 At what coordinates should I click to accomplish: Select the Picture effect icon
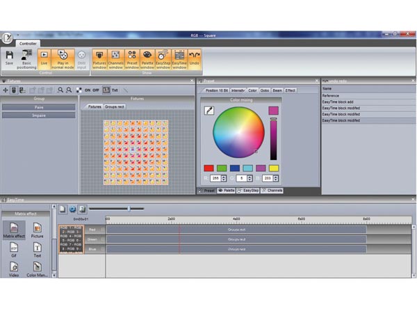pos(37,230)
